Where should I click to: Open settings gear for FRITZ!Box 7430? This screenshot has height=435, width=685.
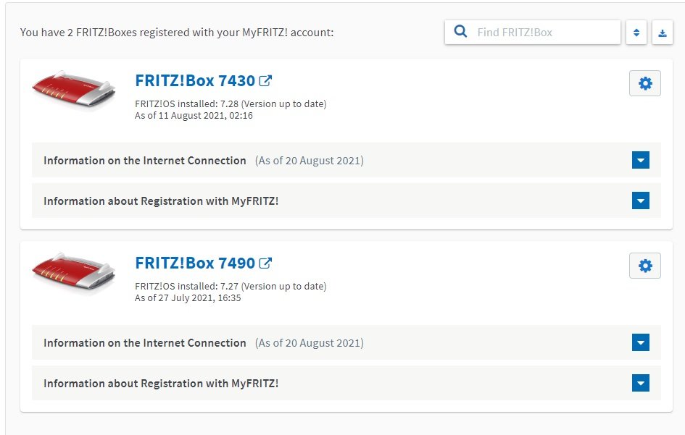point(645,83)
